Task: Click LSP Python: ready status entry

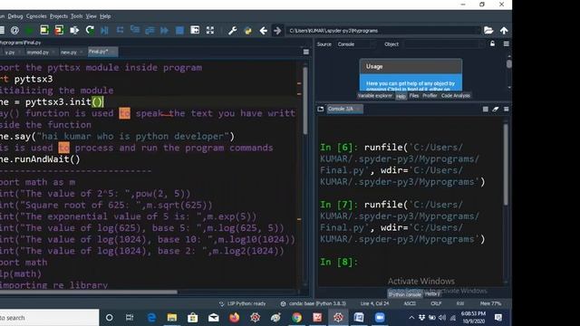Action: pos(243,303)
